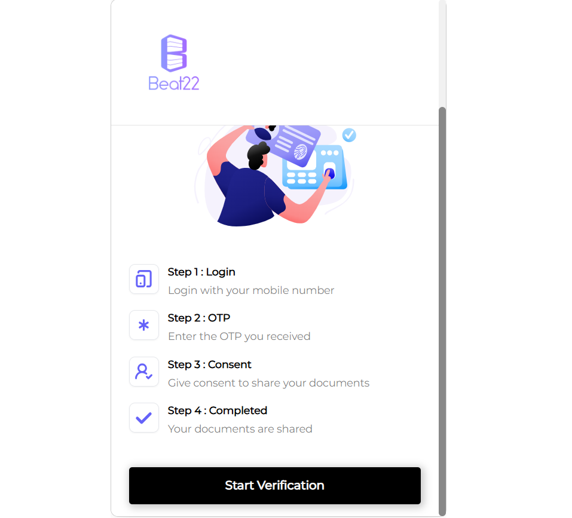Select the Step 2 asterisk OTP icon
This screenshot has height=518, width=572.
click(143, 325)
